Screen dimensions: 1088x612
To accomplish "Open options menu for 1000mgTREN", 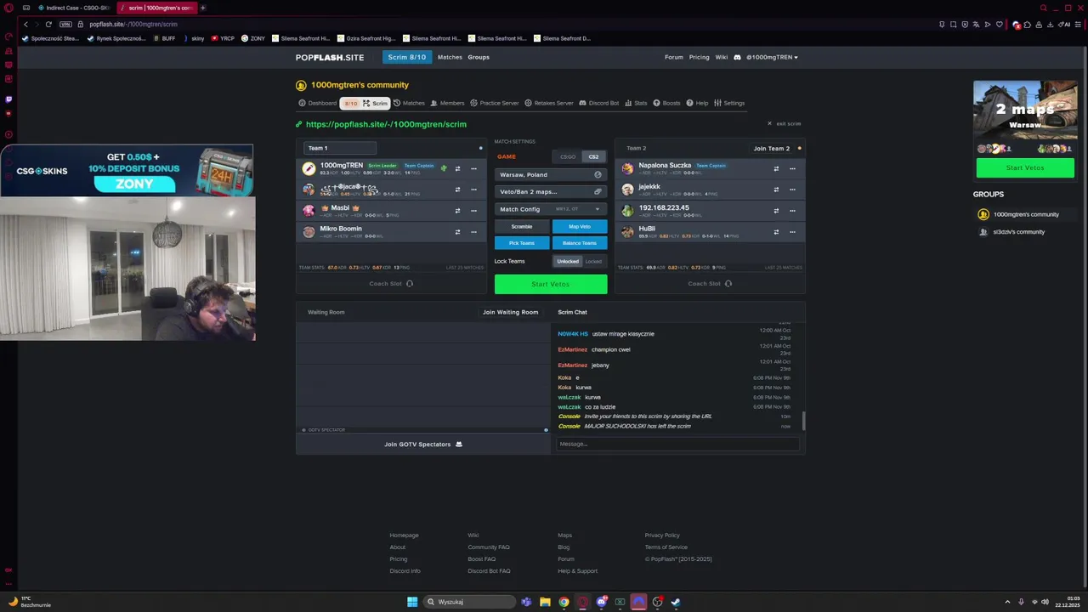I will coord(473,168).
